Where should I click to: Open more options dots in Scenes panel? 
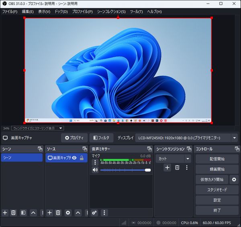(43, 213)
